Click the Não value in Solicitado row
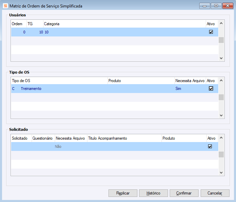 (x=58, y=146)
